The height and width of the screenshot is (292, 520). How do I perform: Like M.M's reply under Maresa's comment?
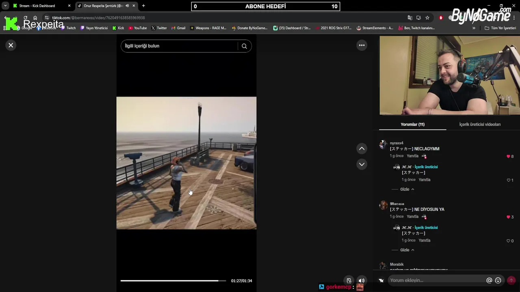[x=508, y=241]
